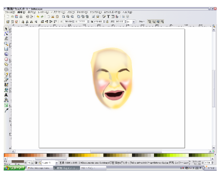Click the W width field stepper

(x=104, y=22)
